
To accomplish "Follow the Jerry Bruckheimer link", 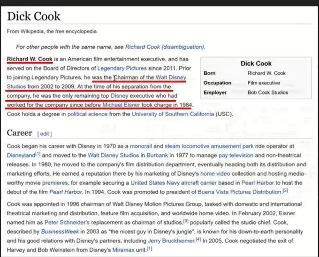I will click(x=171, y=241).
